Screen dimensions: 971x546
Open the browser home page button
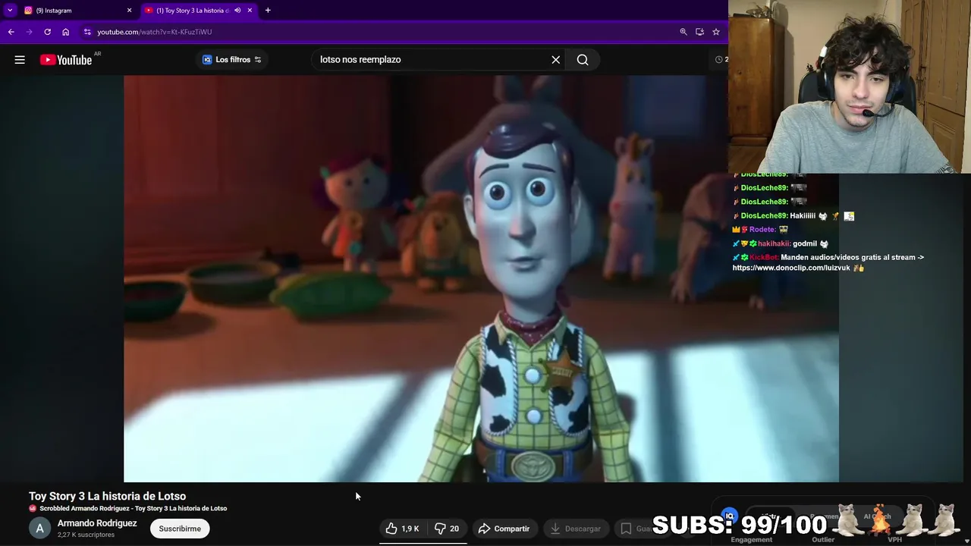(x=65, y=32)
